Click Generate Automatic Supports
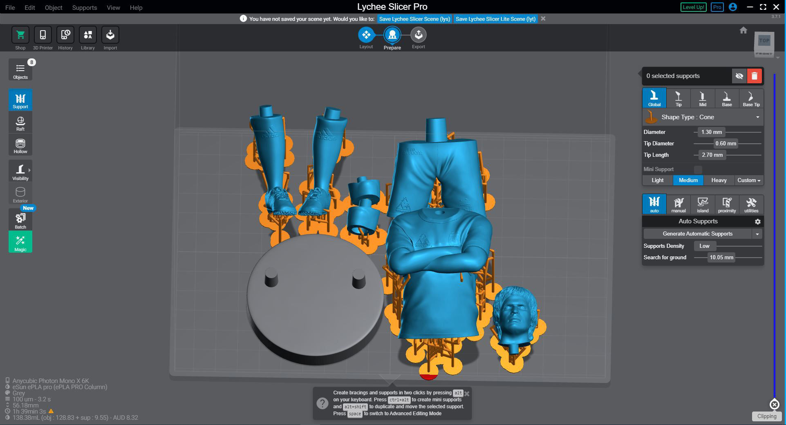786x425 pixels. tap(698, 234)
